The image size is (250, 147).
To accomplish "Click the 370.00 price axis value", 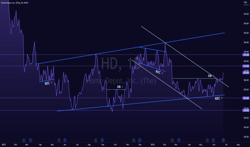I will [x=246, y=14].
